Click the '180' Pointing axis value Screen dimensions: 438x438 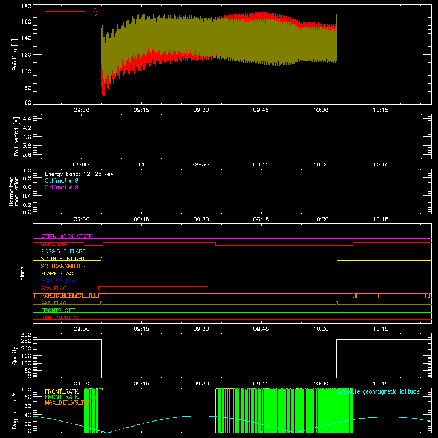click(26, 7)
